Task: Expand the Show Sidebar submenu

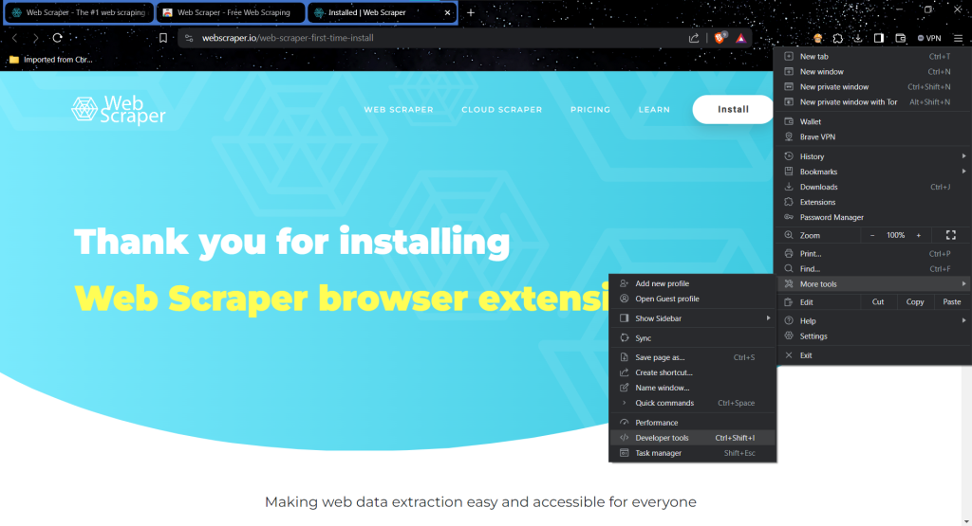Action: click(x=692, y=318)
